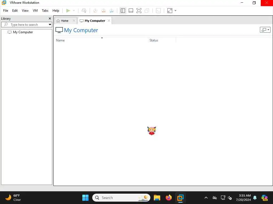Open the VM menu

35,11
